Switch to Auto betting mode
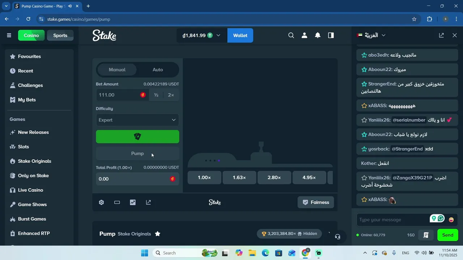 pos(158,70)
